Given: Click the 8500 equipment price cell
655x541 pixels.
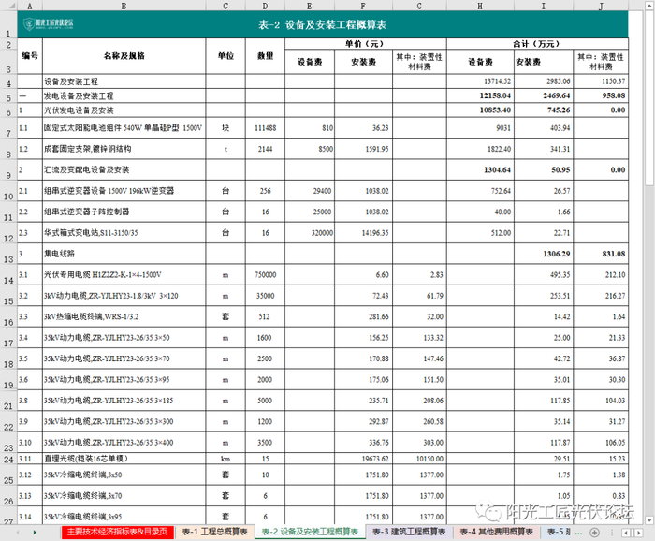Looking at the screenshot, I should [309, 149].
